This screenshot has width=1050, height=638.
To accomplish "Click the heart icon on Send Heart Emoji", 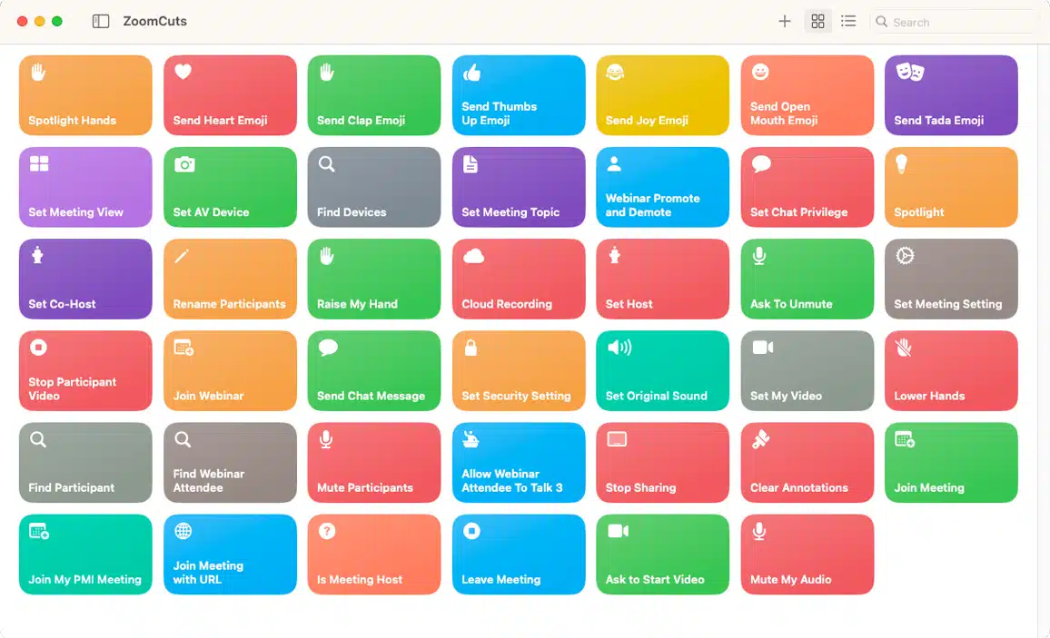I will pos(183,73).
